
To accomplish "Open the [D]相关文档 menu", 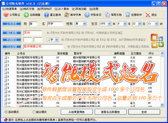I will [27, 9].
